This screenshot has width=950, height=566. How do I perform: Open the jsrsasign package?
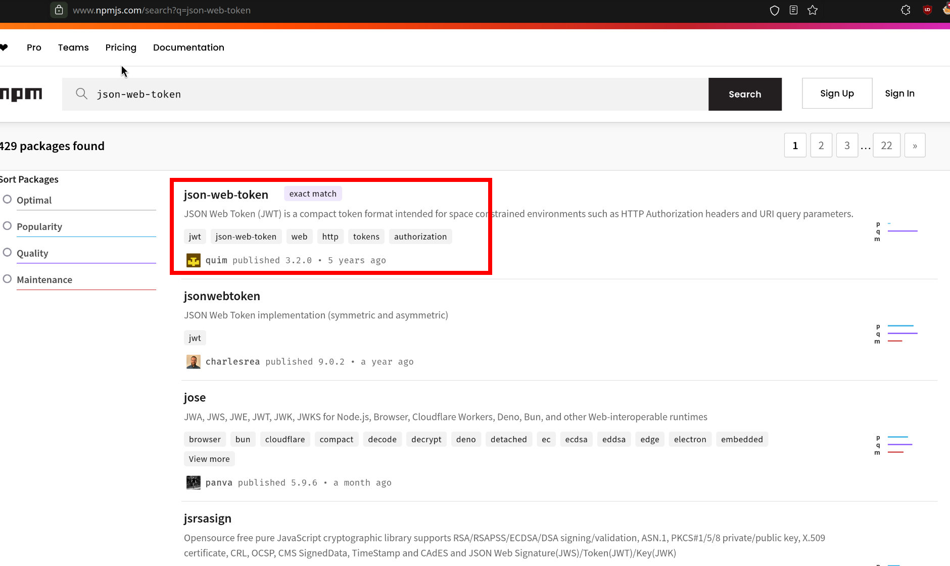point(207,518)
